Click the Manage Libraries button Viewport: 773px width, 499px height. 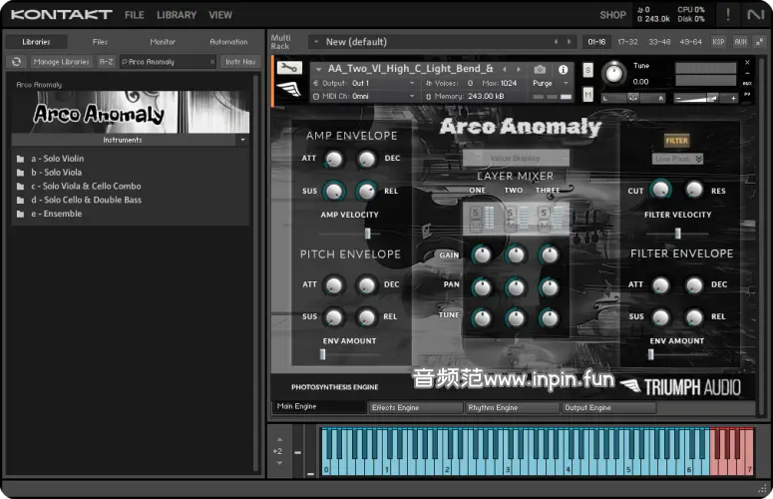[x=61, y=62]
